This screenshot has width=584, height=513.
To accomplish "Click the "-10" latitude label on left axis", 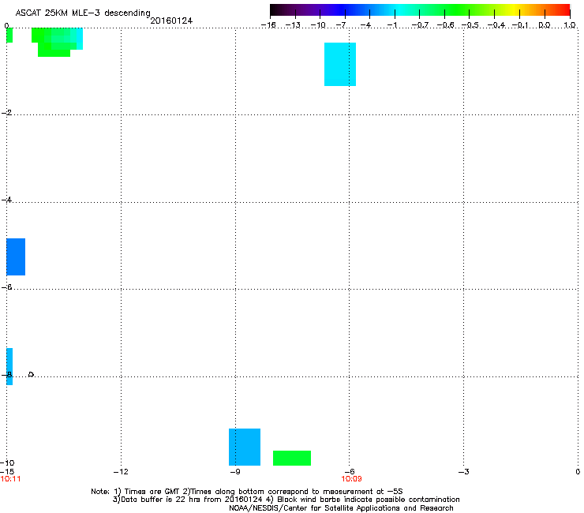I will pos(7,462).
